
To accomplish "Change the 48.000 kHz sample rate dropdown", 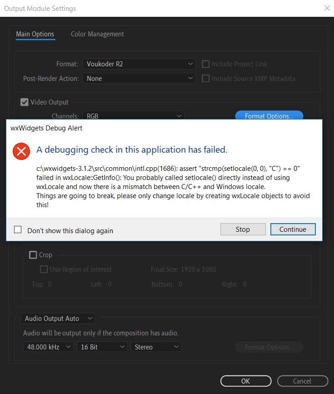I will coord(48,347).
